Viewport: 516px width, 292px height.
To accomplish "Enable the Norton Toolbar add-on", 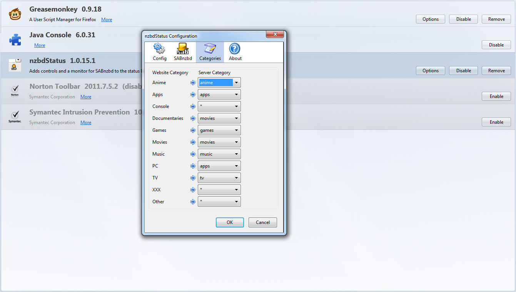I will 496,96.
